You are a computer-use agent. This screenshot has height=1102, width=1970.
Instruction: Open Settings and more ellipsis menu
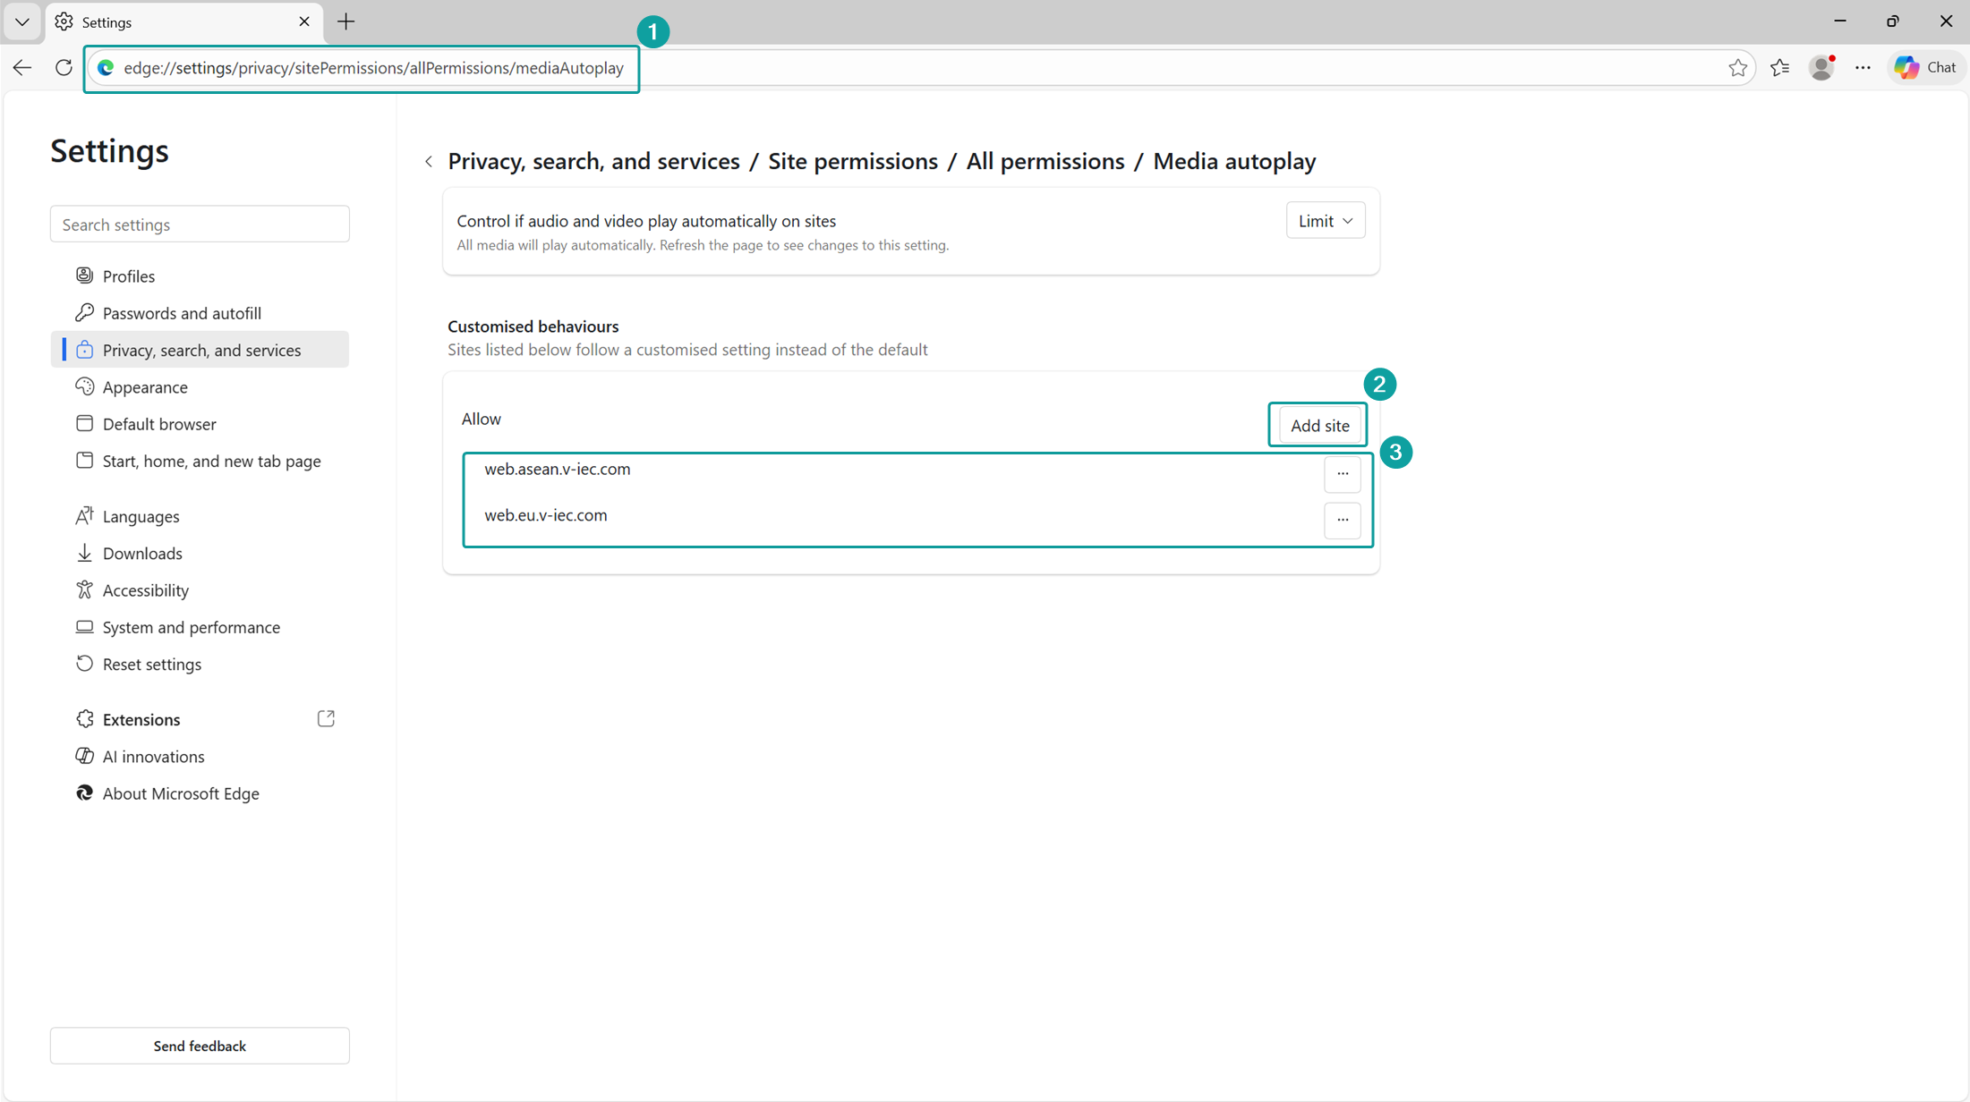pos(1863,67)
